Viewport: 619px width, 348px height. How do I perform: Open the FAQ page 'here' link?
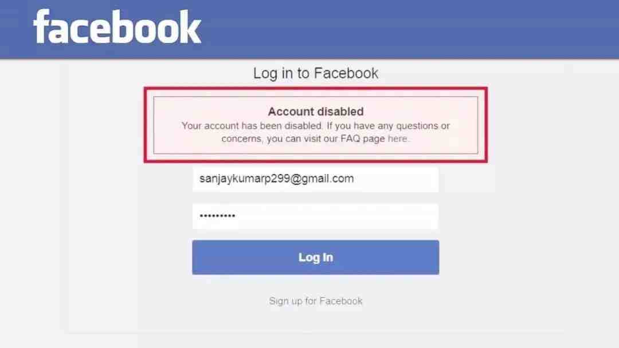(x=398, y=139)
